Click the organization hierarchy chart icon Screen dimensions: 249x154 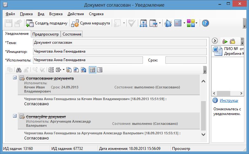[x=143, y=23]
